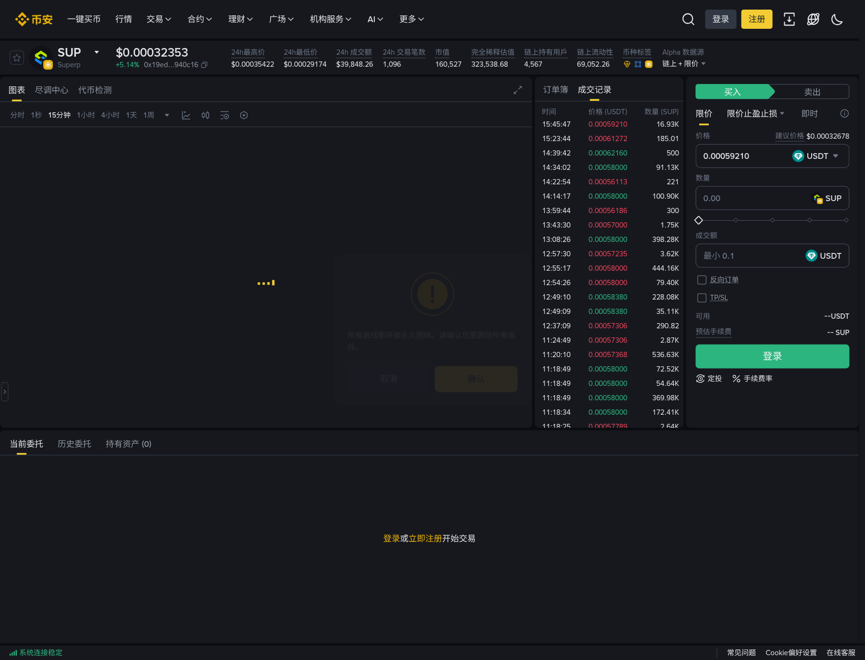Expand the 机构服务 menu
The image size is (865, 660).
pos(331,19)
